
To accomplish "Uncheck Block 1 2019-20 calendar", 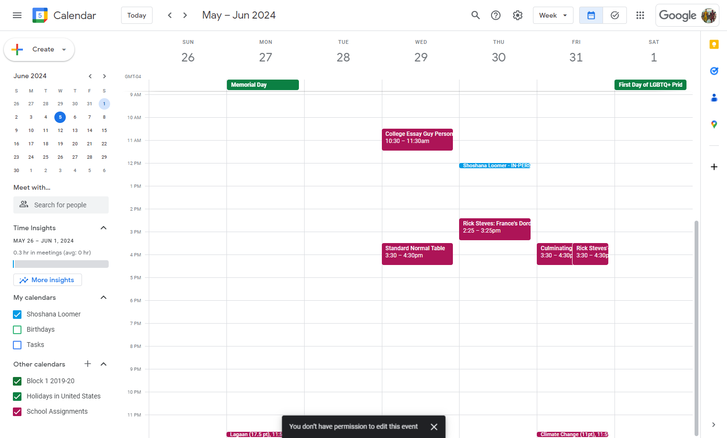I will (18, 381).
